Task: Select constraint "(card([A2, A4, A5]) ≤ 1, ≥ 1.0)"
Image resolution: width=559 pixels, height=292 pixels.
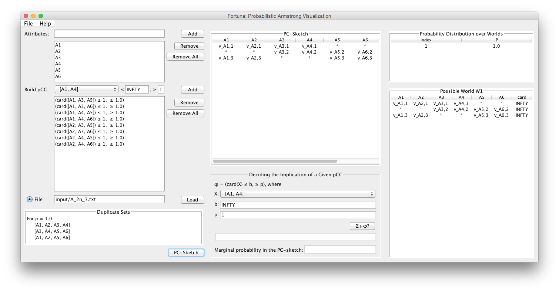Action: 109,137
